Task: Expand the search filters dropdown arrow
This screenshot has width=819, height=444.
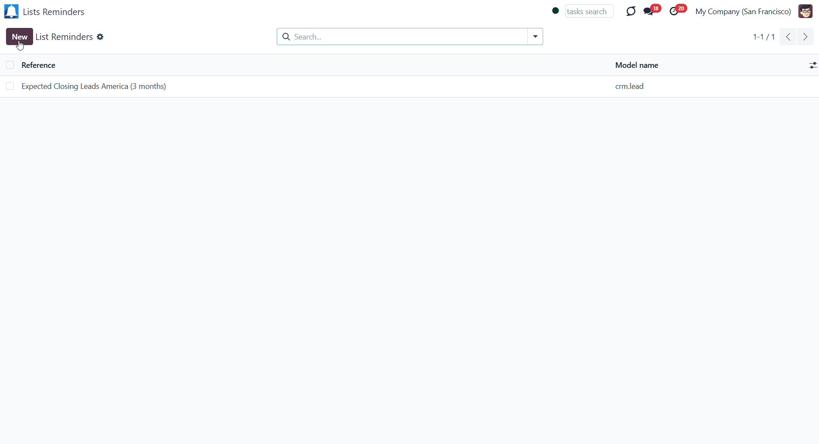Action: click(535, 36)
